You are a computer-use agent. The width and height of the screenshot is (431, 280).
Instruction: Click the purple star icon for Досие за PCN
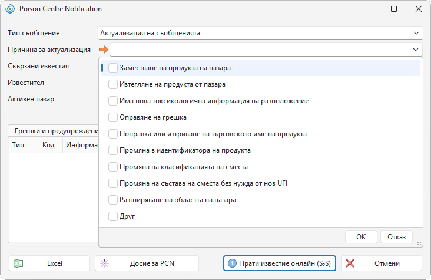coord(104,263)
